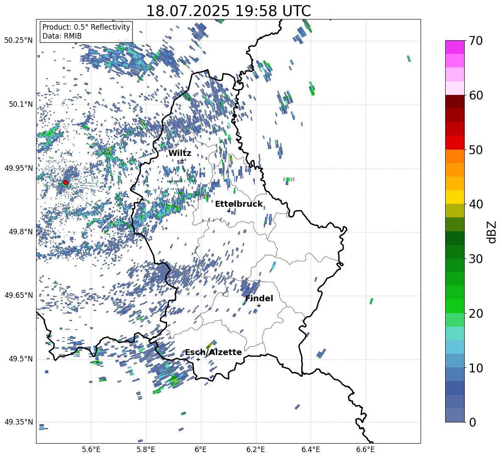Click the longitude label 5.6°E
Viewport: 502px width, 458px height.
[91, 450]
